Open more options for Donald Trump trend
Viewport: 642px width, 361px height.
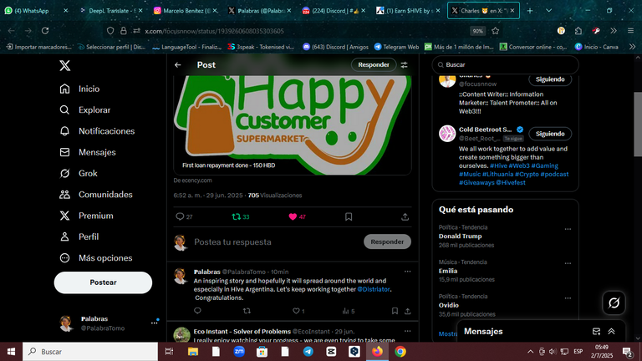568,229
